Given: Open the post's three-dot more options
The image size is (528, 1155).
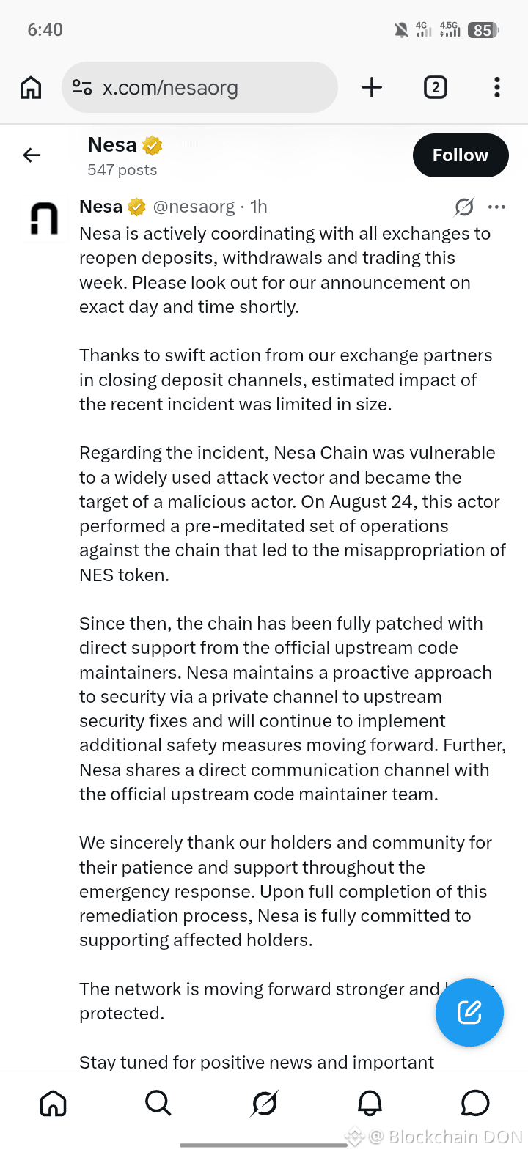Looking at the screenshot, I should (496, 207).
